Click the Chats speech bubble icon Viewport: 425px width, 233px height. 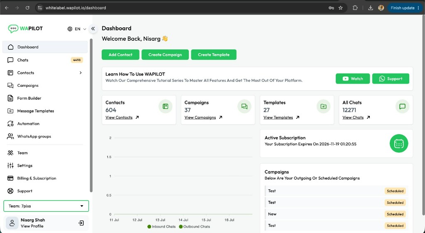coord(10,60)
